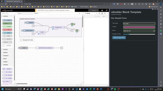Expand the function palette category
163x91 pixels.
[x=5, y=50]
